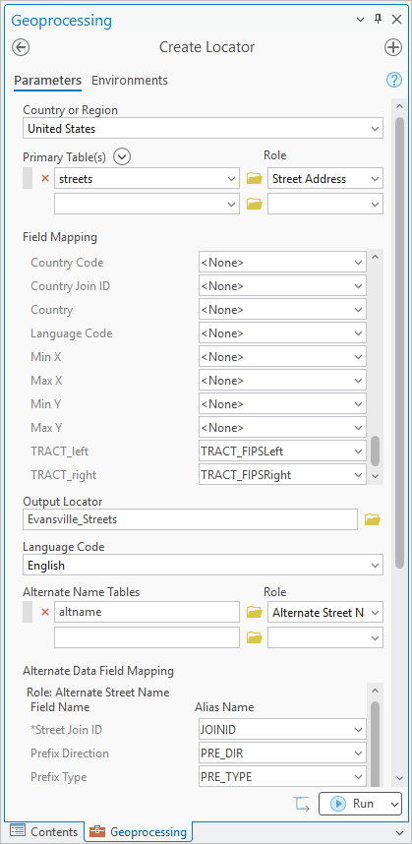Image resolution: width=412 pixels, height=844 pixels.
Task: Switch to the Environments tab
Action: click(130, 81)
